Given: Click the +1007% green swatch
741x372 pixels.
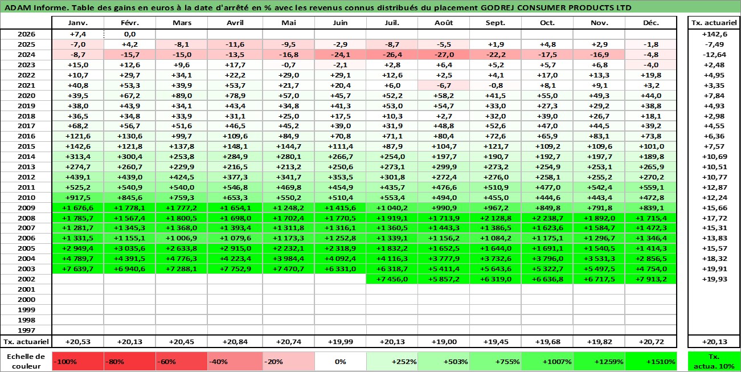Looking at the screenshot, I should 547,361.
